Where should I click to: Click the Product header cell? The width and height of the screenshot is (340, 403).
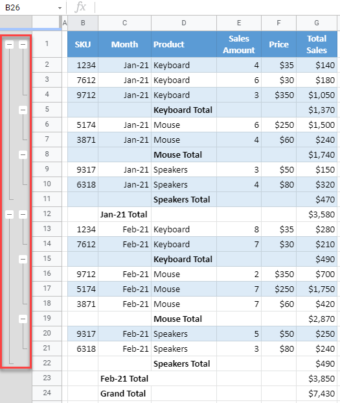click(184, 44)
